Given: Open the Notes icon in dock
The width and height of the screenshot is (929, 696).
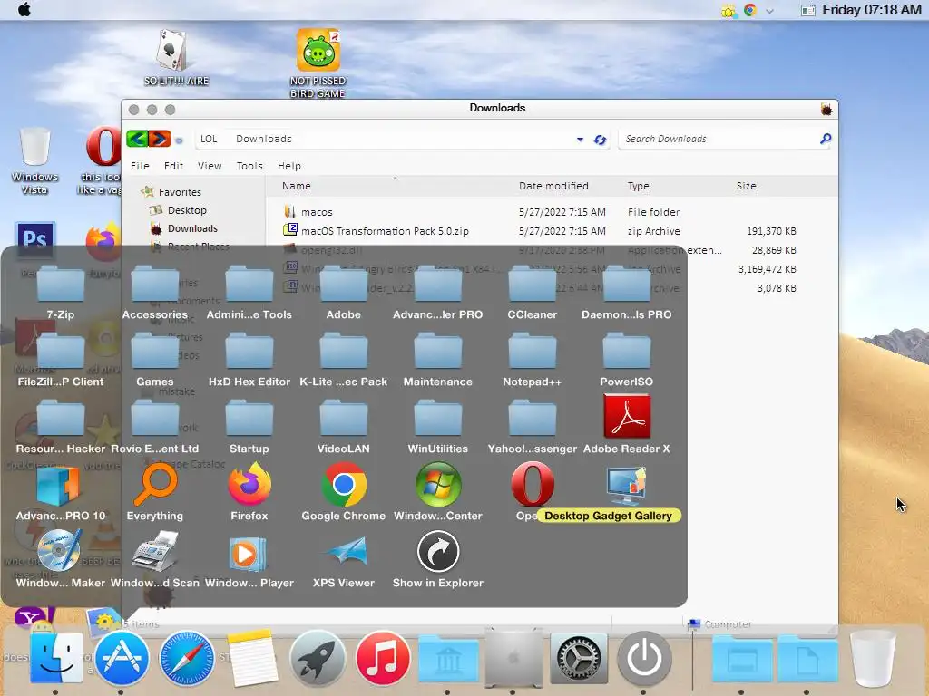Looking at the screenshot, I should 253,658.
